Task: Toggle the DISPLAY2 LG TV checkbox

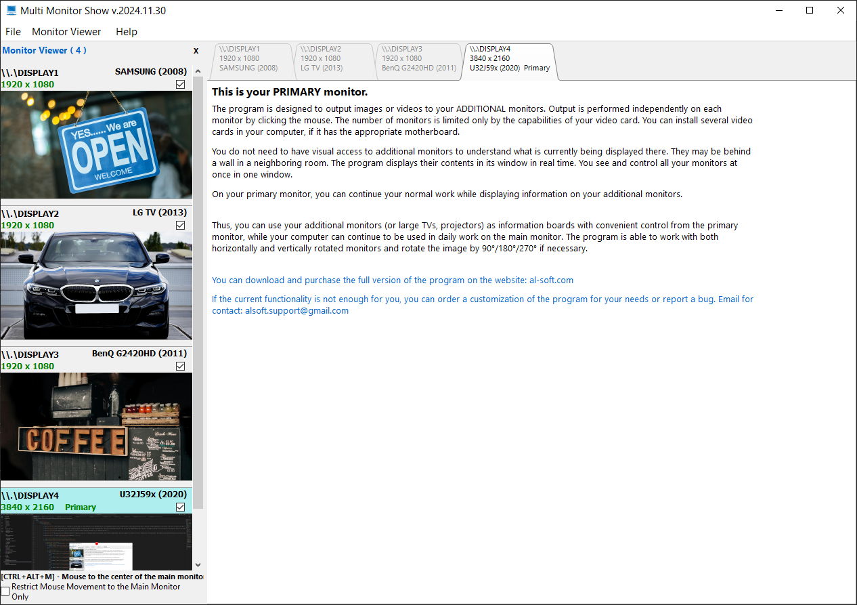Action: pos(180,226)
